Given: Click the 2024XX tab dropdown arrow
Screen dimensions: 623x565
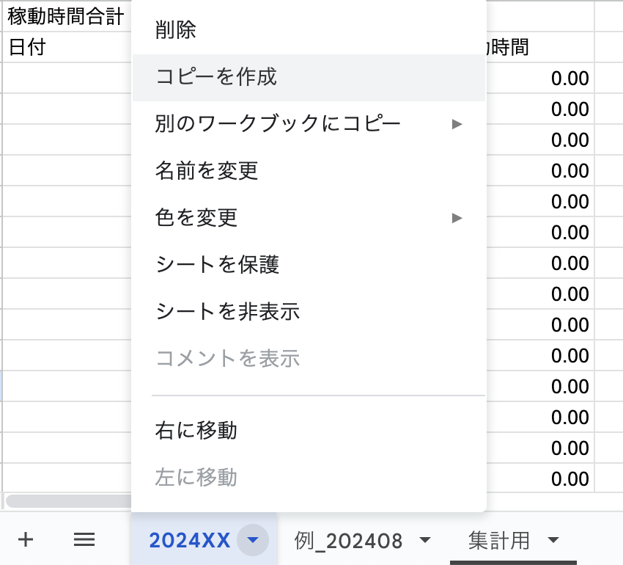Looking at the screenshot, I should click(x=253, y=542).
